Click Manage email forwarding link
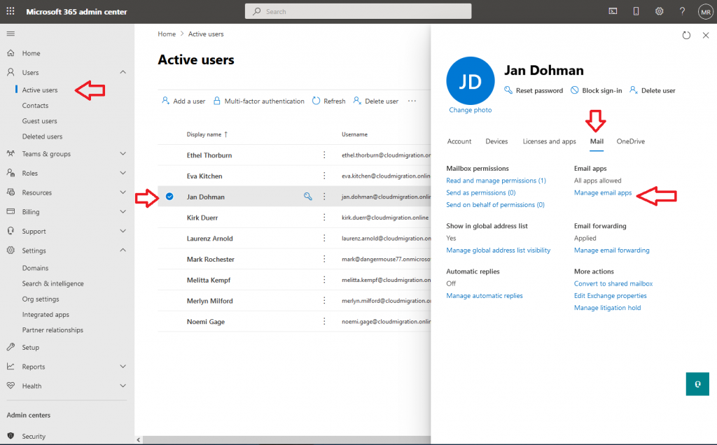 tap(612, 250)
